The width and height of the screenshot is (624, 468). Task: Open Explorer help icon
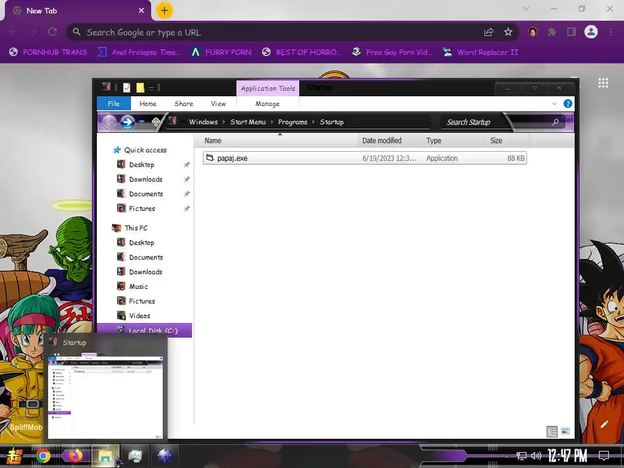coord(568,104)
